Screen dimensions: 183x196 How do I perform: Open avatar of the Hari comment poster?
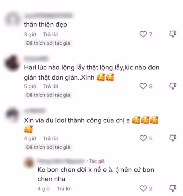[x=12, y=63]
